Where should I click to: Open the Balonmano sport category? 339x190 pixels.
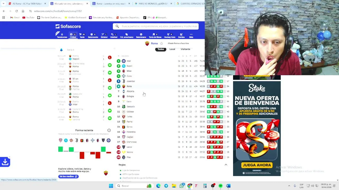click(x=141, y=35)
